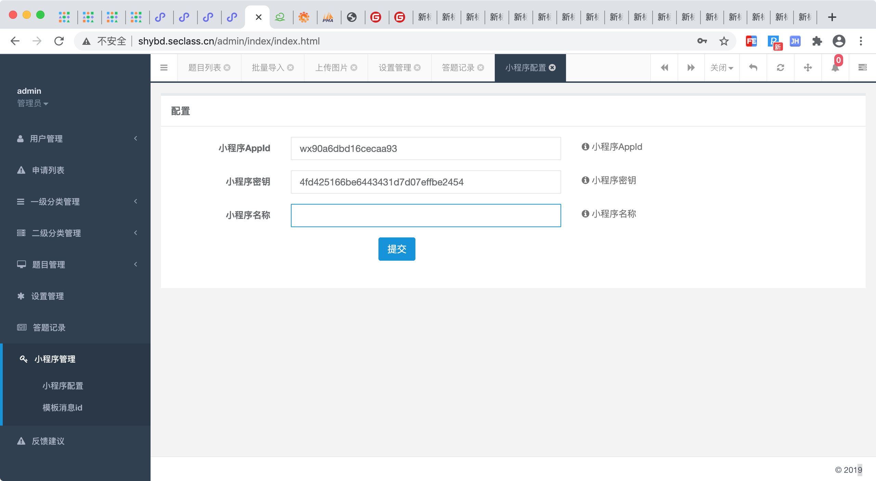876x481 pixels.
Task: Click the undo back arrow icon
Action: 753,68
